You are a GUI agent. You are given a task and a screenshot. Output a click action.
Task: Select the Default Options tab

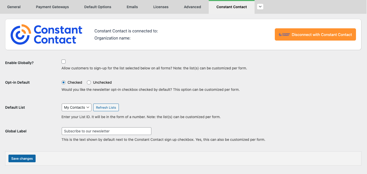pos(98,7)
